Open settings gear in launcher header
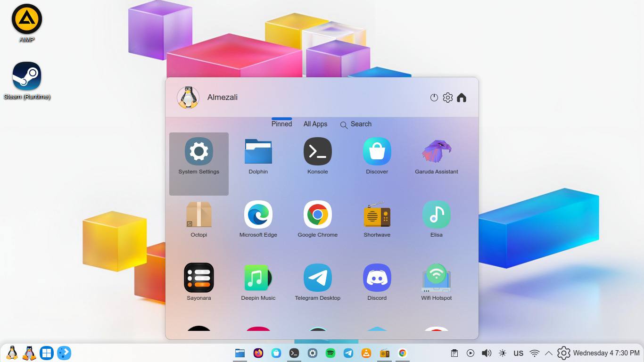644x362 pixels. coord(448,98)
